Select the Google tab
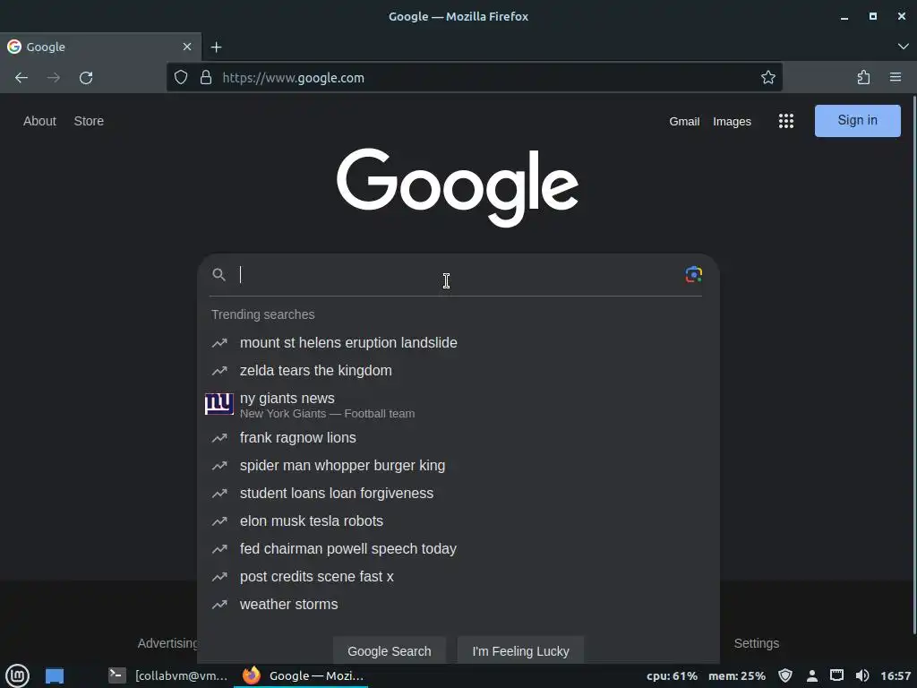Image resolution: width=917 pixels, height=688 pixels. (100, 47)
